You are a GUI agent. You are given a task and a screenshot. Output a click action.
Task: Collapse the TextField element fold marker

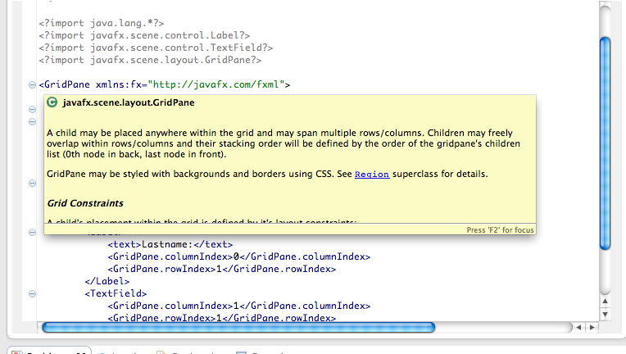32,293
